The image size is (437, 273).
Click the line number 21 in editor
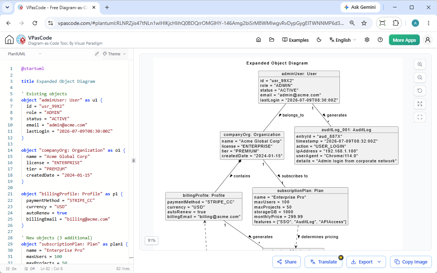(x=10, y=194)
